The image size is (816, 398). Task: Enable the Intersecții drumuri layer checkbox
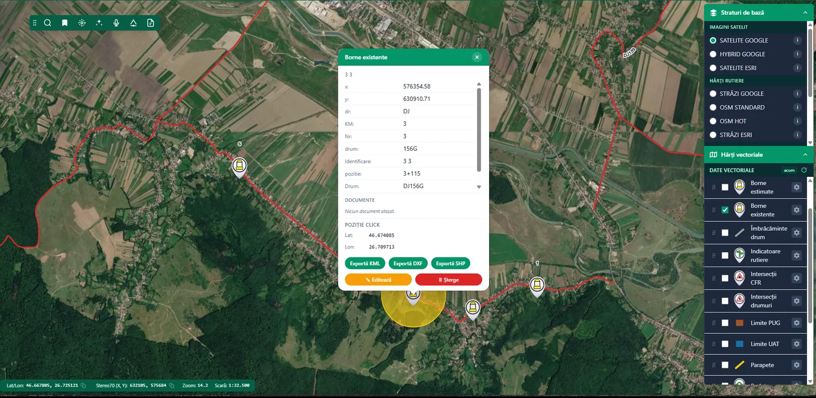tap(725, 300)
